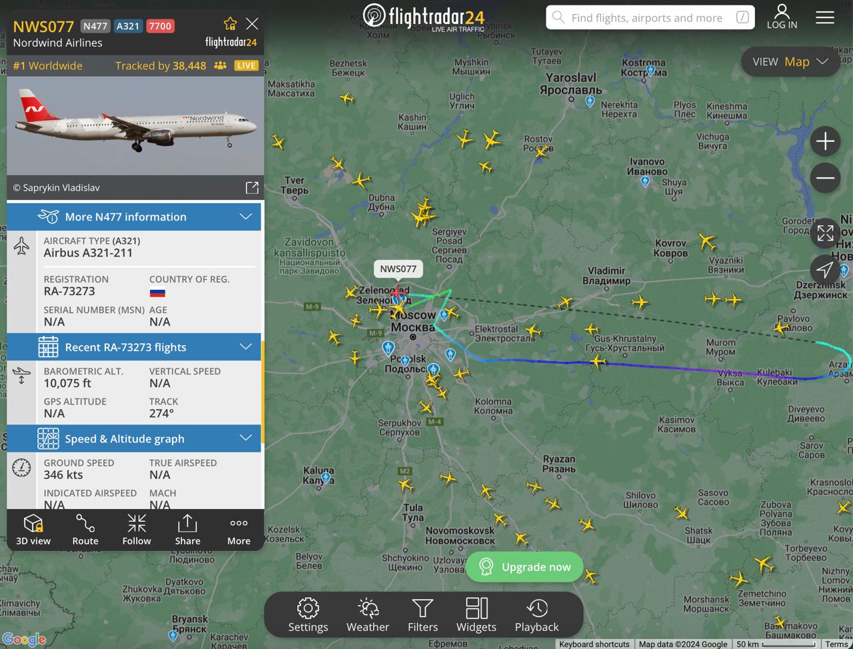Click LOG IN
Image resolution: width=853 pixels, height=649 pixels.
click(782, 17)
